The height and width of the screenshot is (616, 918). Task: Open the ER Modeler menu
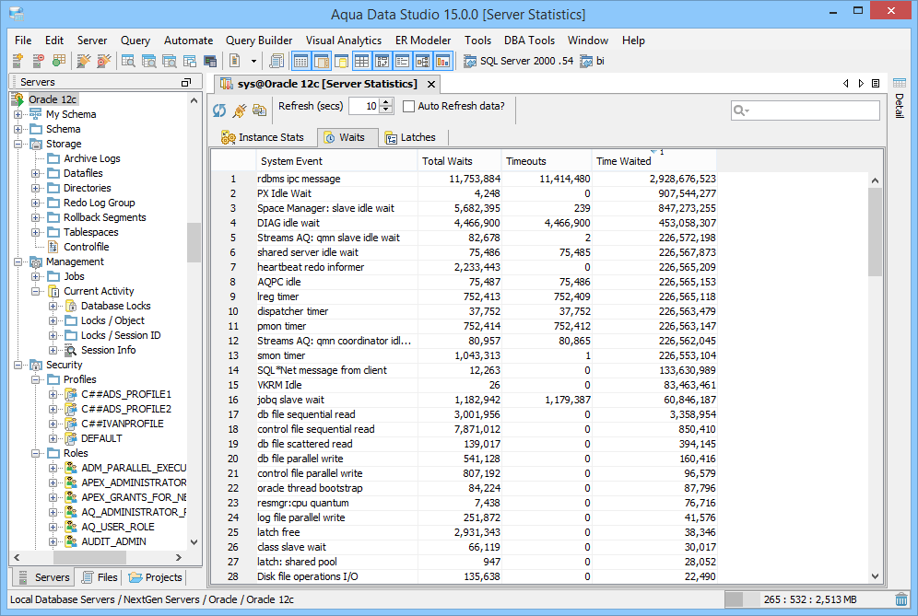(x=423, y=41)
